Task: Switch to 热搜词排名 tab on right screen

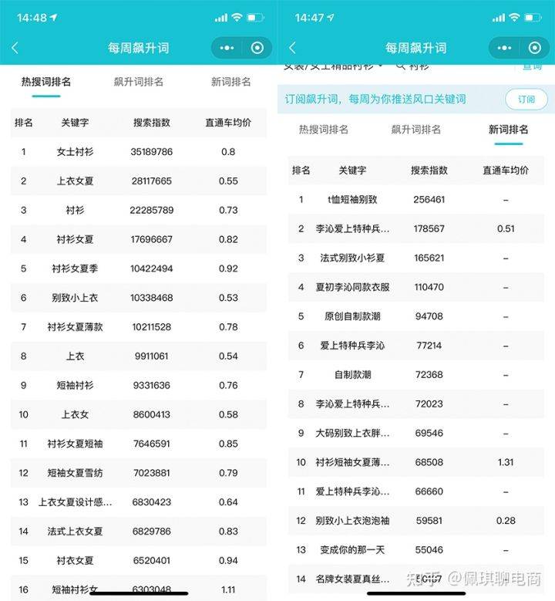Action: (x=324, y=130)
